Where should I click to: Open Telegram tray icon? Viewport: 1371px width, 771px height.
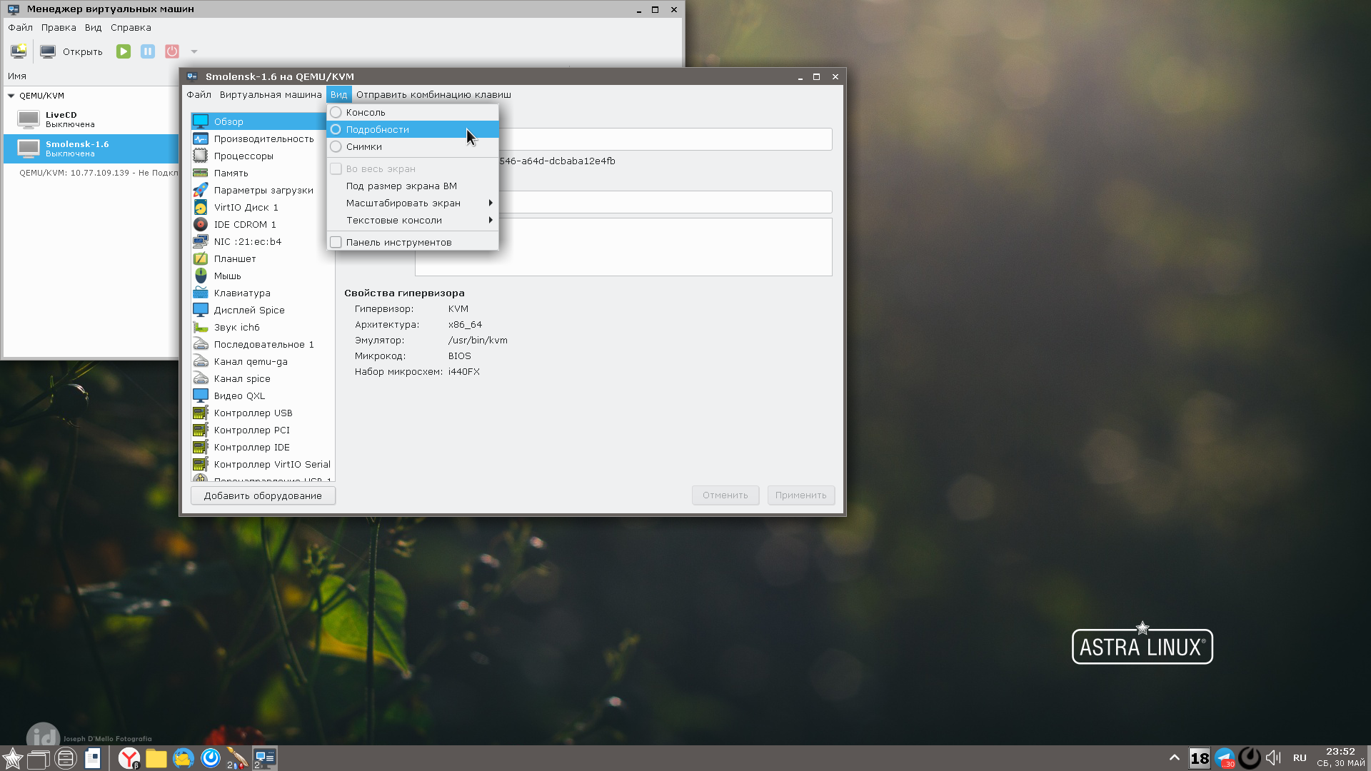1225,758
